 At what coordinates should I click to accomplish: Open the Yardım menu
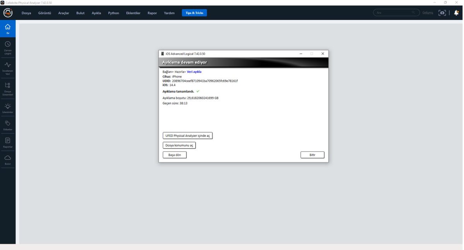169,13
